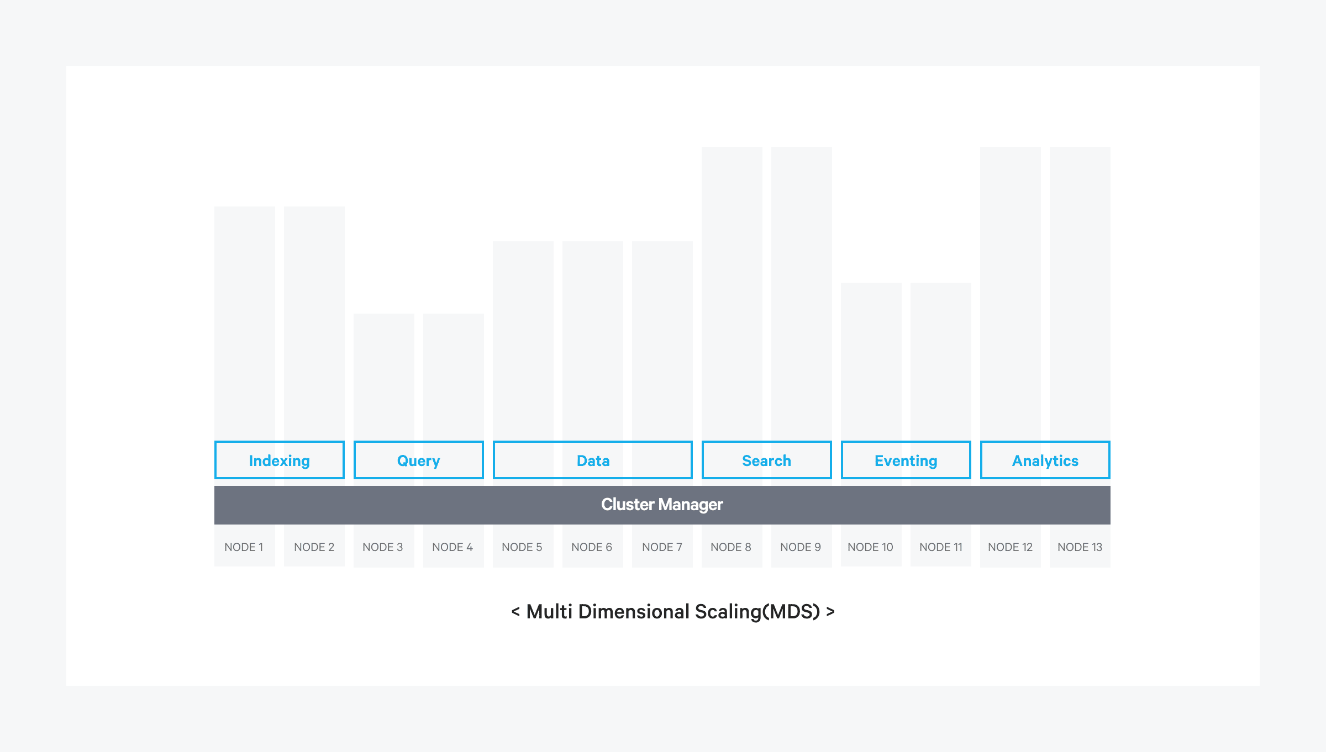1326x752 pixels.
Task: Click the Data service box
Action: 592,460
